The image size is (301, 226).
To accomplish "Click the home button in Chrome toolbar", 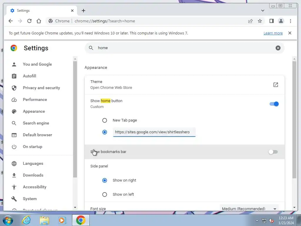I will 39,21.
